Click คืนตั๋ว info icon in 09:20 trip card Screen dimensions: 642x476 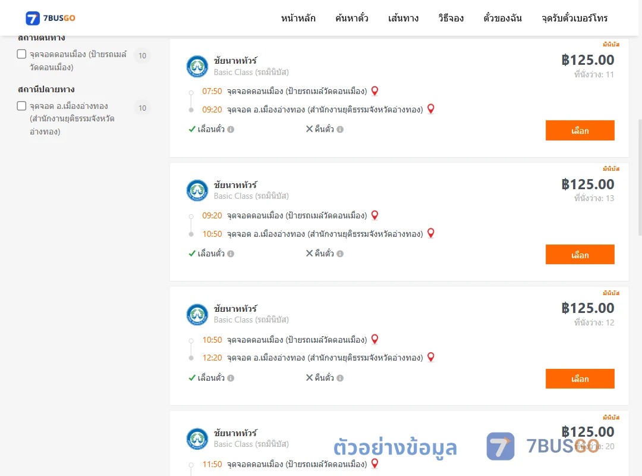340,254
